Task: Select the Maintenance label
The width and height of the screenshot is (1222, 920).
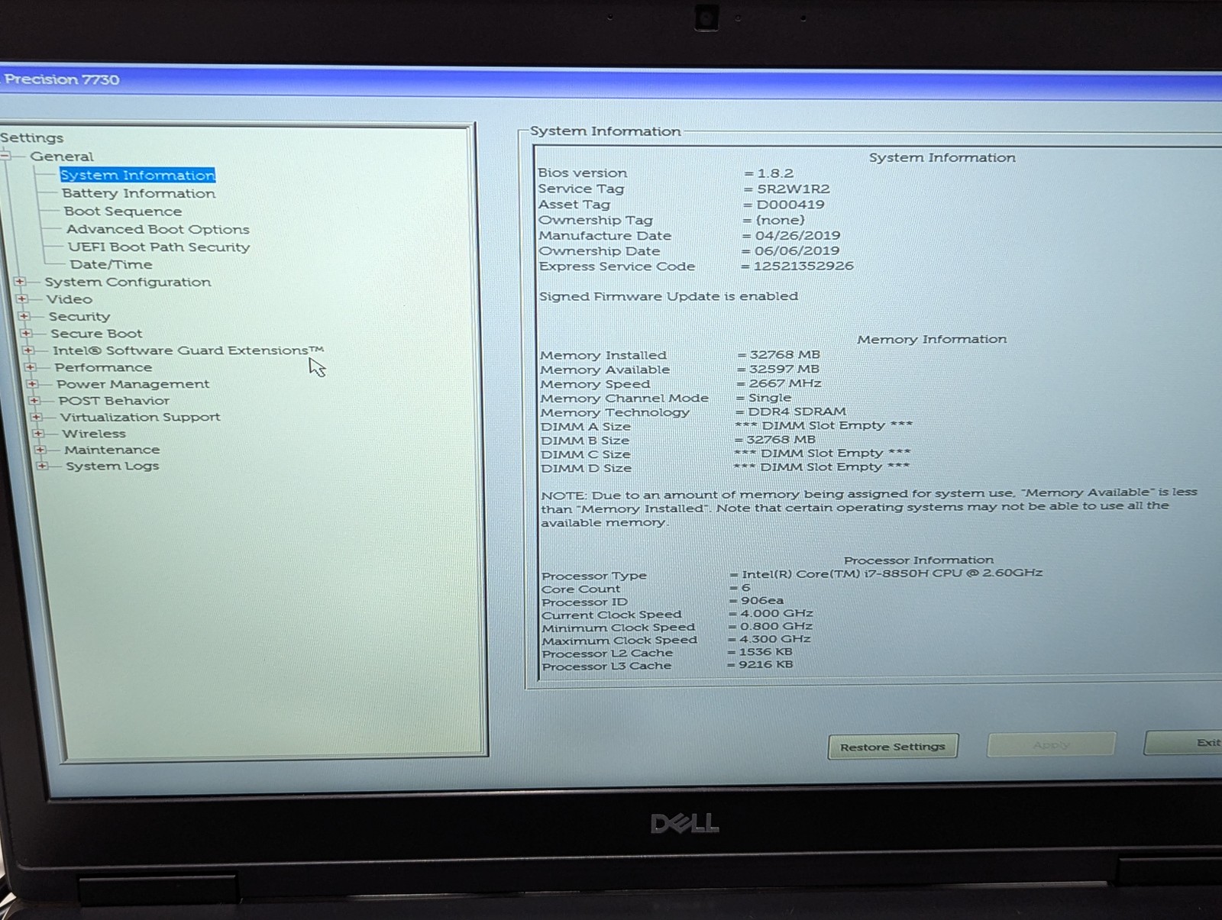Action: (112, 450)
